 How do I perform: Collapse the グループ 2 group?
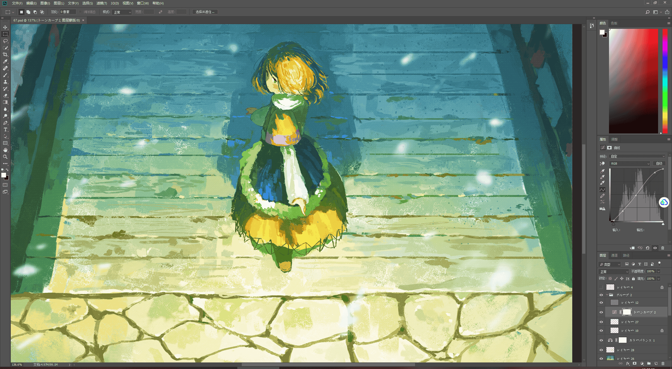[607, 295]
